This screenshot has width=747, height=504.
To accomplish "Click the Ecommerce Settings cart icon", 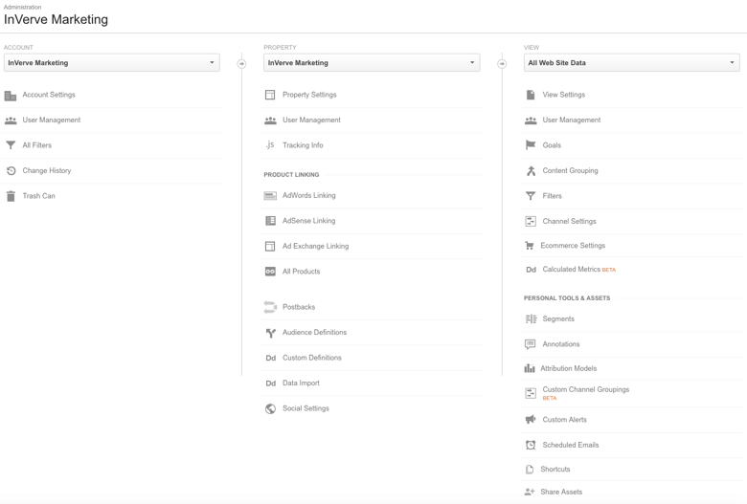I will click(x=529, y=246).
